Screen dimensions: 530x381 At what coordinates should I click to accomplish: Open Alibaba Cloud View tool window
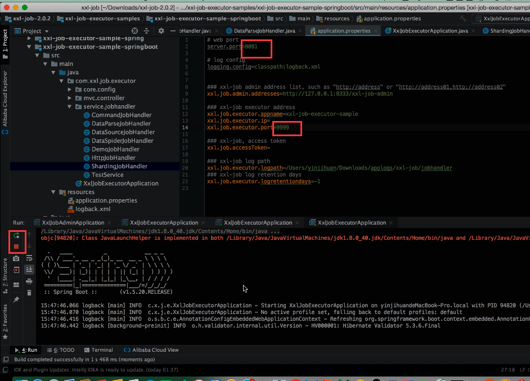click(x=151, y=350)
